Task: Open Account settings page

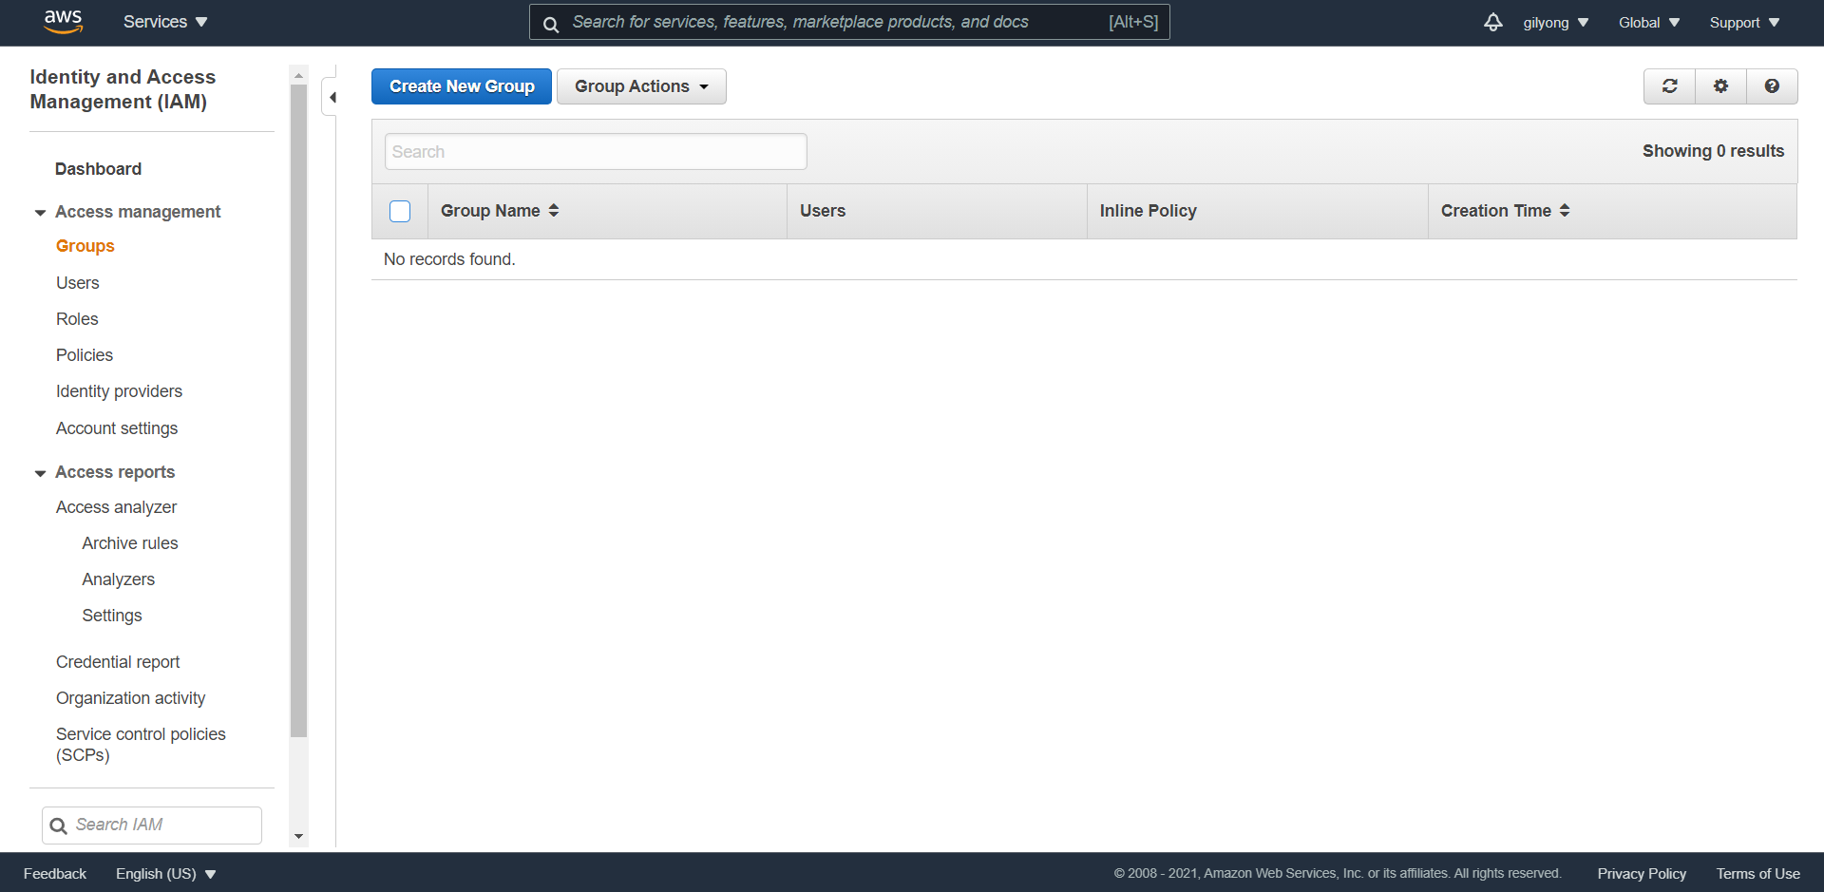Action: (117, 428)
